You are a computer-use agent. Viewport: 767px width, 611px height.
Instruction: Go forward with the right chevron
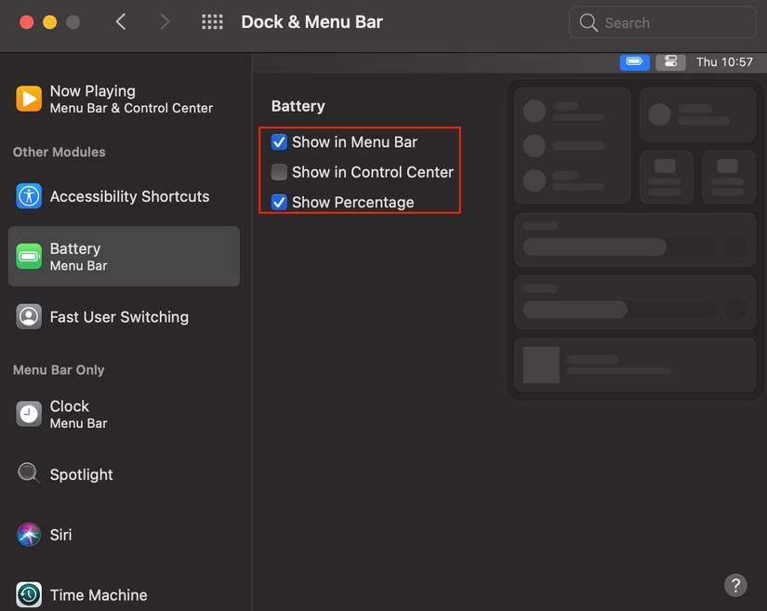point(165,22)
